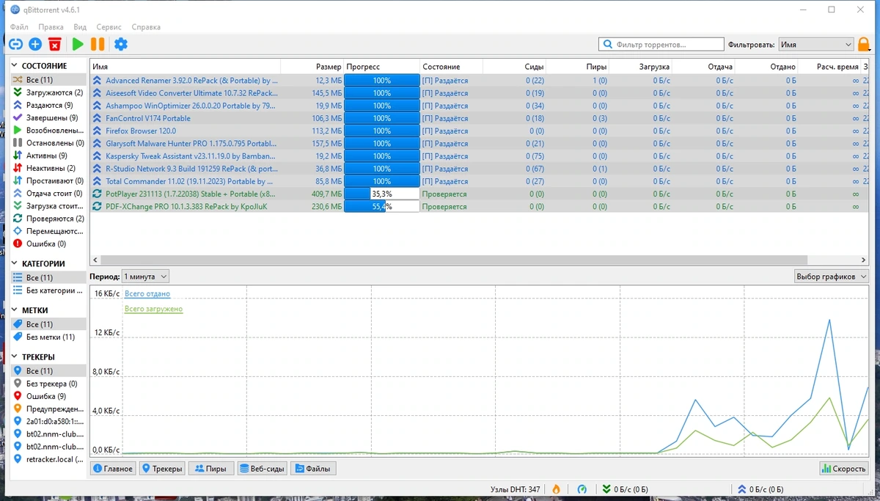Select the Возобновлены filter with green play icon
The height and width of the screenshot is (501, 880).
[48, 131]
